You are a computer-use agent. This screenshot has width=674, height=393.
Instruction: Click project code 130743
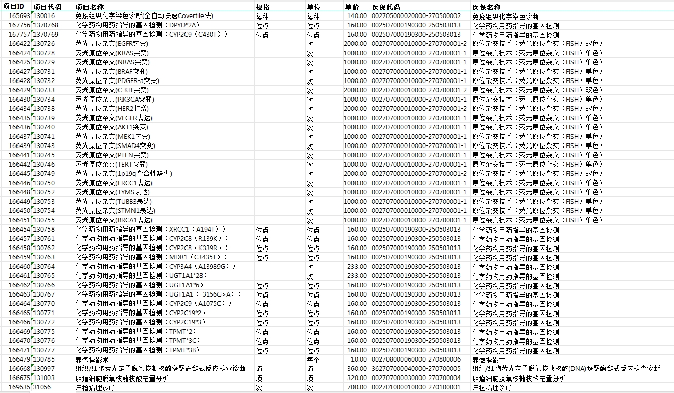tap(44, 146)
